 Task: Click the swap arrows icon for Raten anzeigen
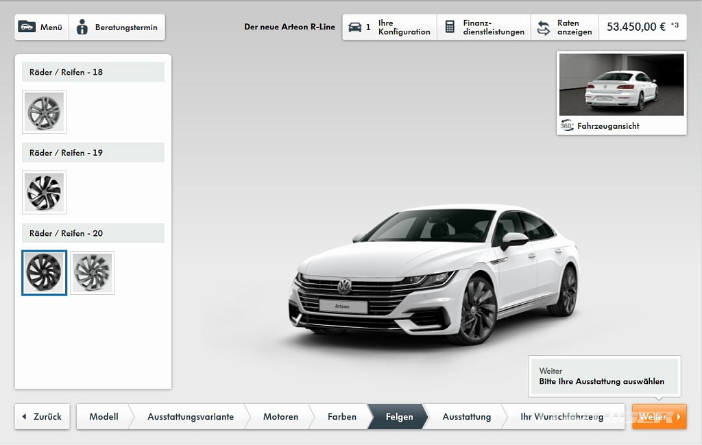point(544,27)
